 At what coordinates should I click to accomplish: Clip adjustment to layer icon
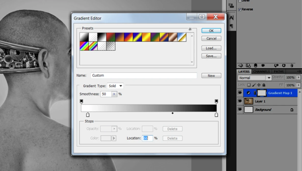pos(256,66)
